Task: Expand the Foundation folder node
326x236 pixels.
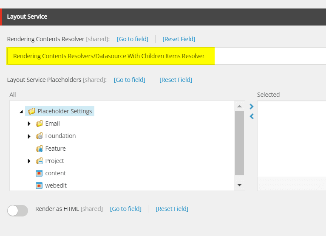Action: click(29, 136)
